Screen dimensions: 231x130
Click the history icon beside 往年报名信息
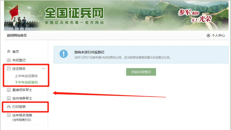[x=9, y=115]
